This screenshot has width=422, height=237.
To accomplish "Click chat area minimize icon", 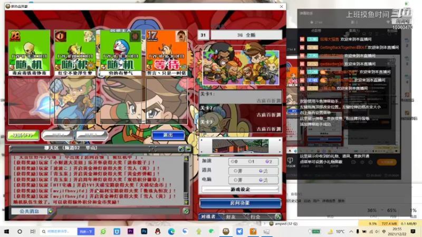I will pos(188,149).
